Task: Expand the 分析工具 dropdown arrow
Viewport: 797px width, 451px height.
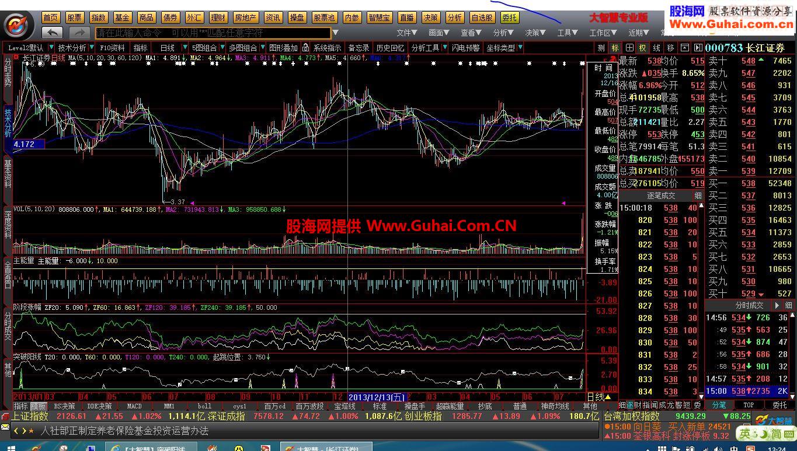Action: 446,47
